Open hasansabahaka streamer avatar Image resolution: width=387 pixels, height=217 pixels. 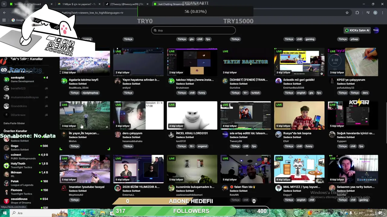click(118, 134)
